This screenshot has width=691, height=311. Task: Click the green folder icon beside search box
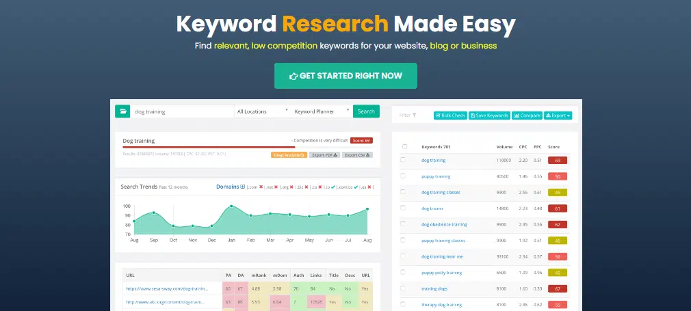click(122, 111)
